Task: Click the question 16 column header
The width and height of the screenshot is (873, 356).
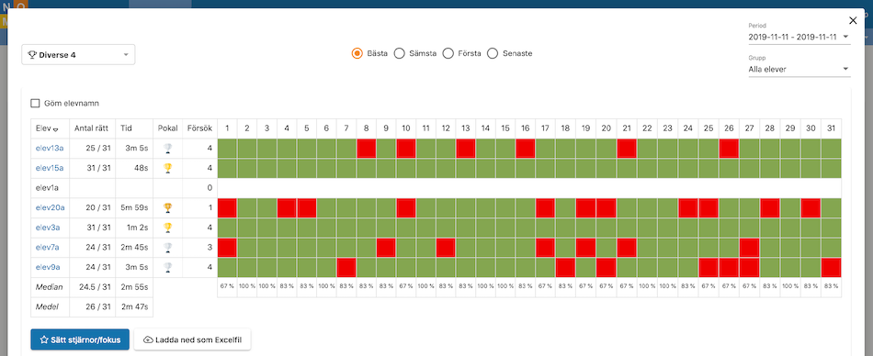Action: pos(525,128)
